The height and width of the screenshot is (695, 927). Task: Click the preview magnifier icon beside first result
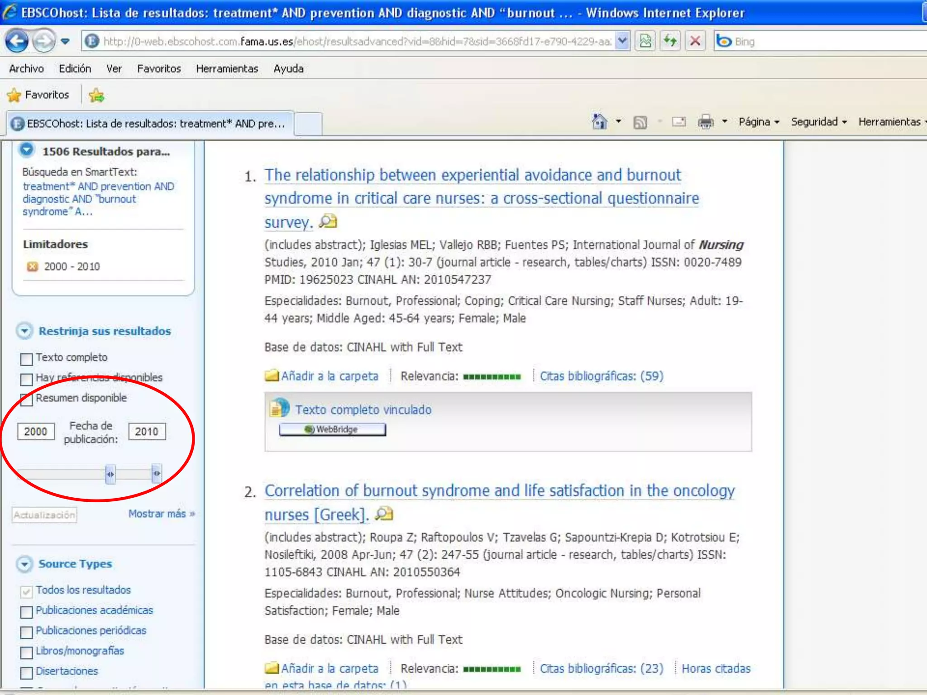click(328, 222)
